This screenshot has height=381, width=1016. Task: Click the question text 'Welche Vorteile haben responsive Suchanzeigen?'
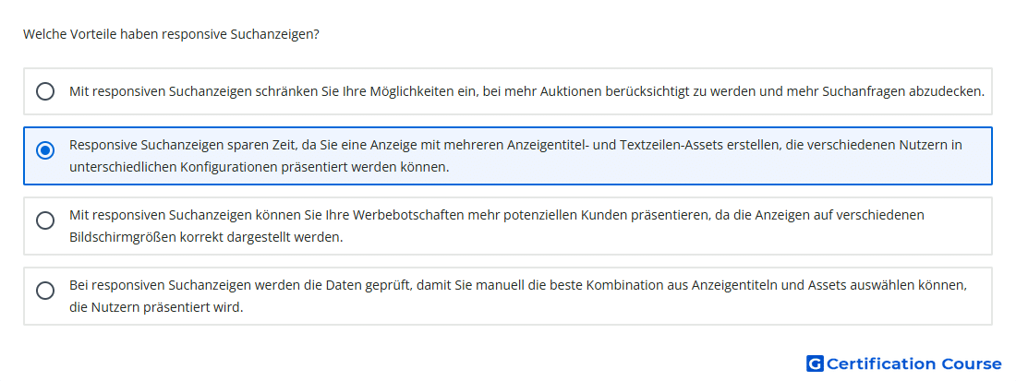click(x=171, y=34)
